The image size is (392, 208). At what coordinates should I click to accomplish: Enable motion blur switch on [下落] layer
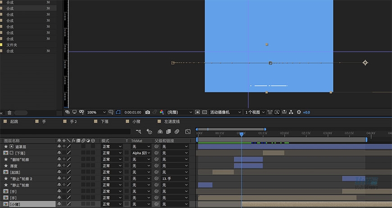pos(83,153)
